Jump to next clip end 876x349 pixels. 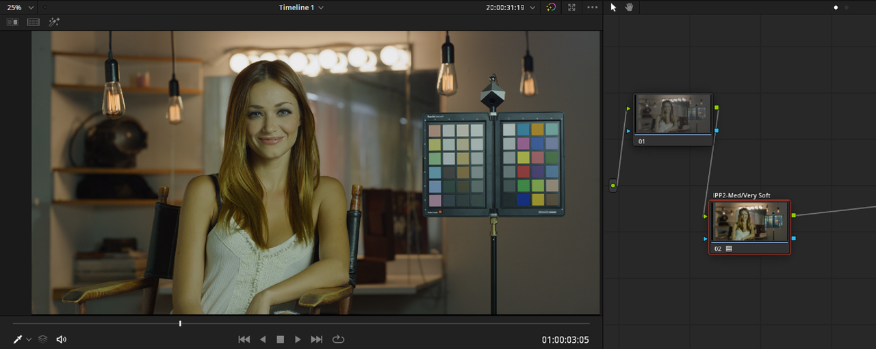coord(316,339)
